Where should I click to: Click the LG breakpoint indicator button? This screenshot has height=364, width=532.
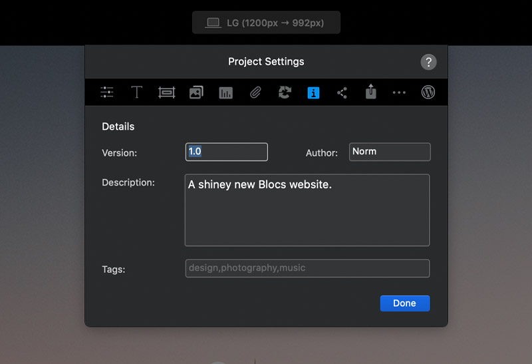(267, 23)
